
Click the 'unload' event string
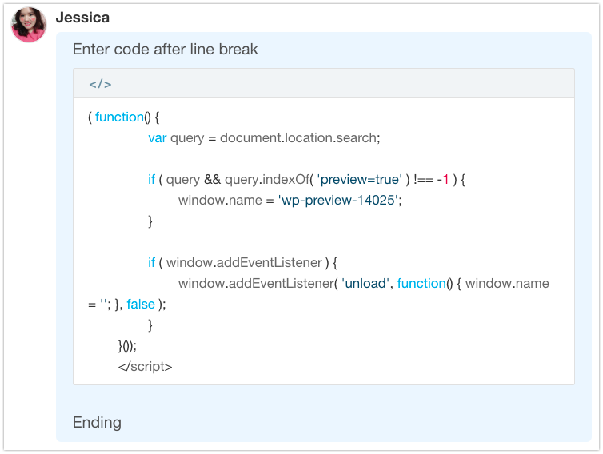coord(365,284)
